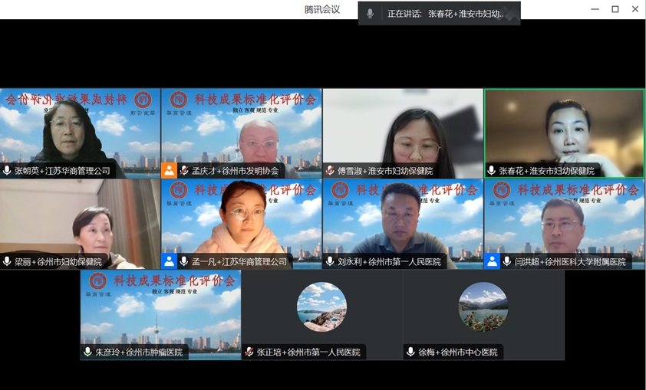Click microphone icon beside 朱彦玲+徐州市肿瘤医院
Image resolution: width=646 pixels, height=390 pixels.
click(x=87, y=352)
